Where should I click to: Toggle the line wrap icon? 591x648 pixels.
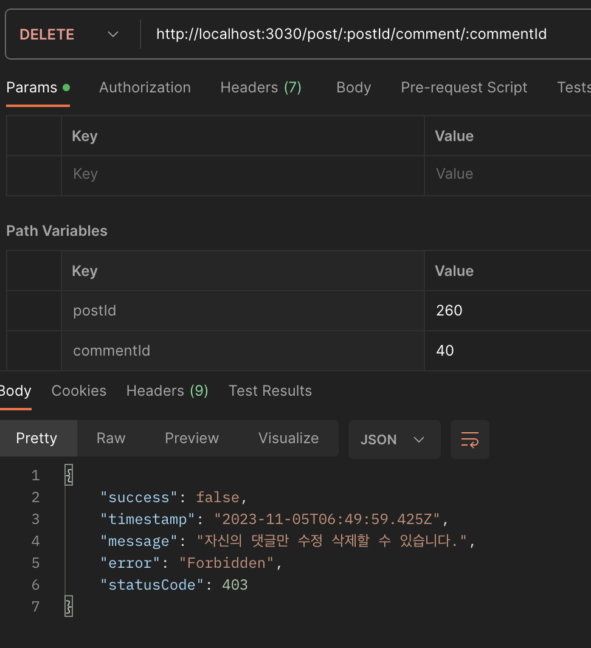(470, 439)
